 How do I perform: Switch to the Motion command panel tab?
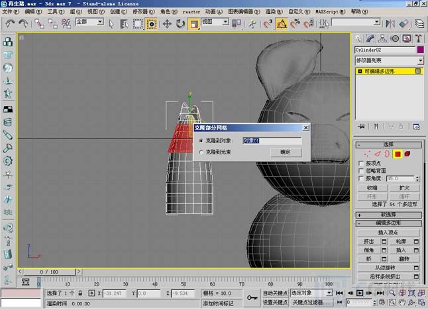(395, 38)
